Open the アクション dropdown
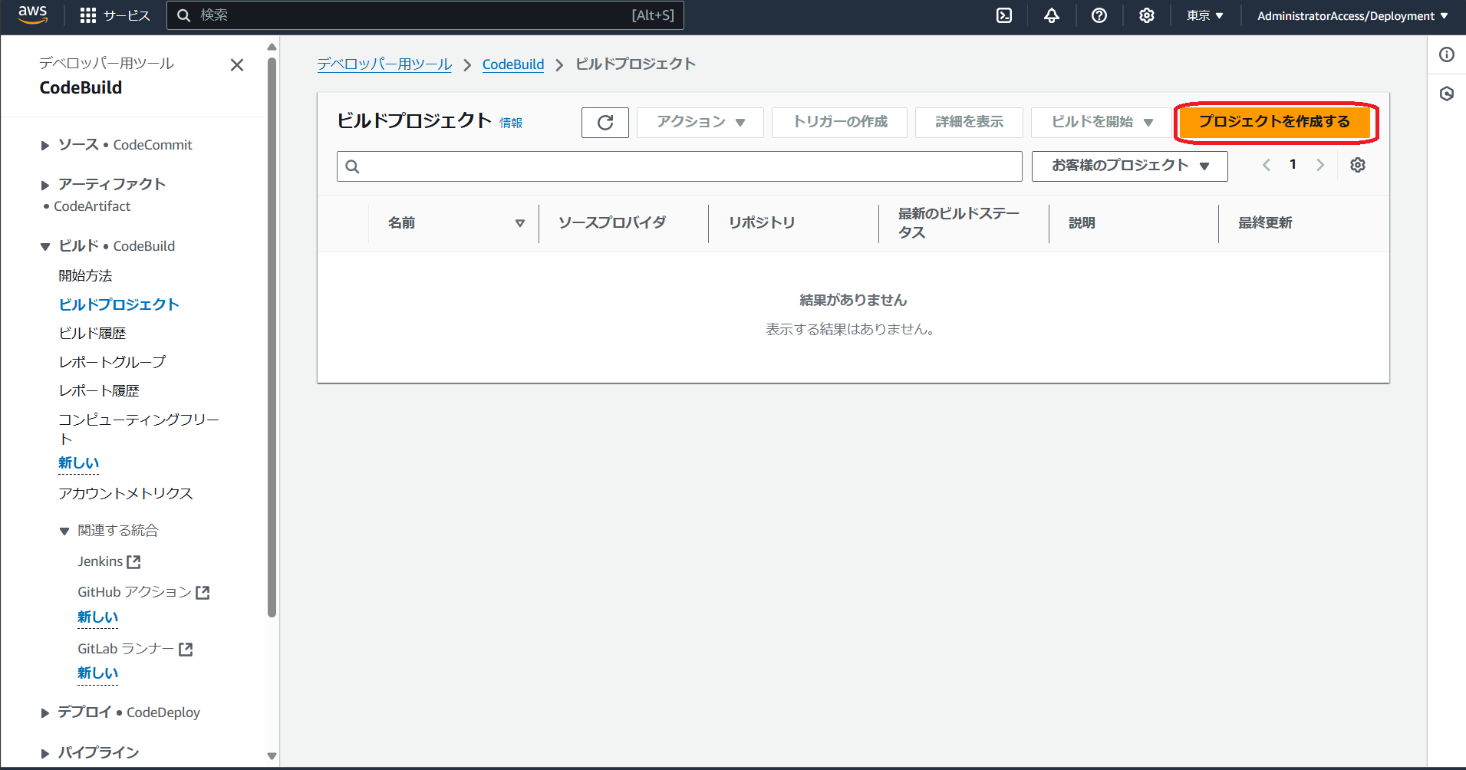This screenshot has width=1466, height=770. click(698, 122)
